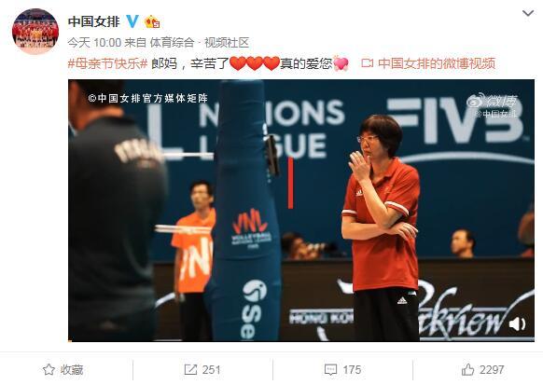Open comments via speech bubble icon
The height and width of the screenshot is (385, 543).
point(330,370)
